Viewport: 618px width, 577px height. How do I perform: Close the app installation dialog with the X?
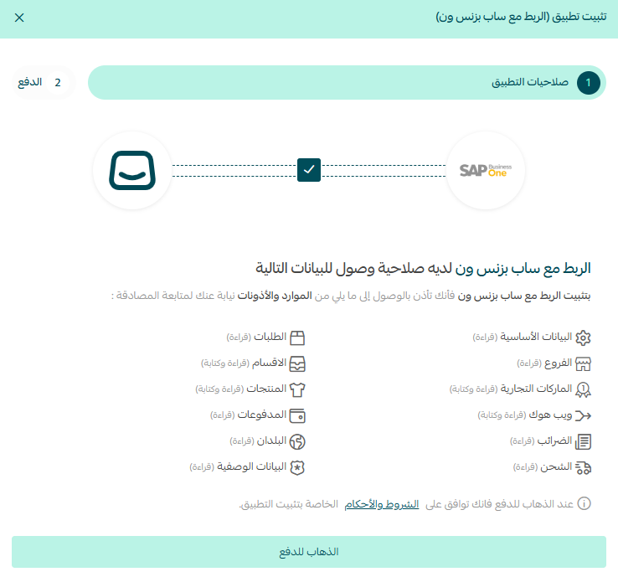(19, 18)
